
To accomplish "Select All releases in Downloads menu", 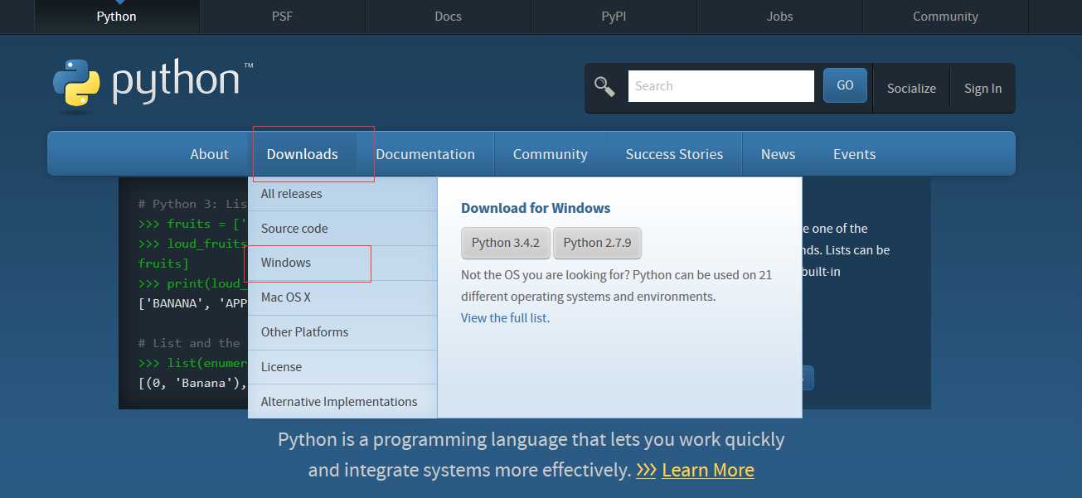I will pos(342,194).
